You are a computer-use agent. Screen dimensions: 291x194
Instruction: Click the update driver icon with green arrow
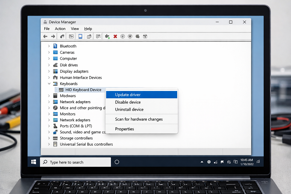107,36
